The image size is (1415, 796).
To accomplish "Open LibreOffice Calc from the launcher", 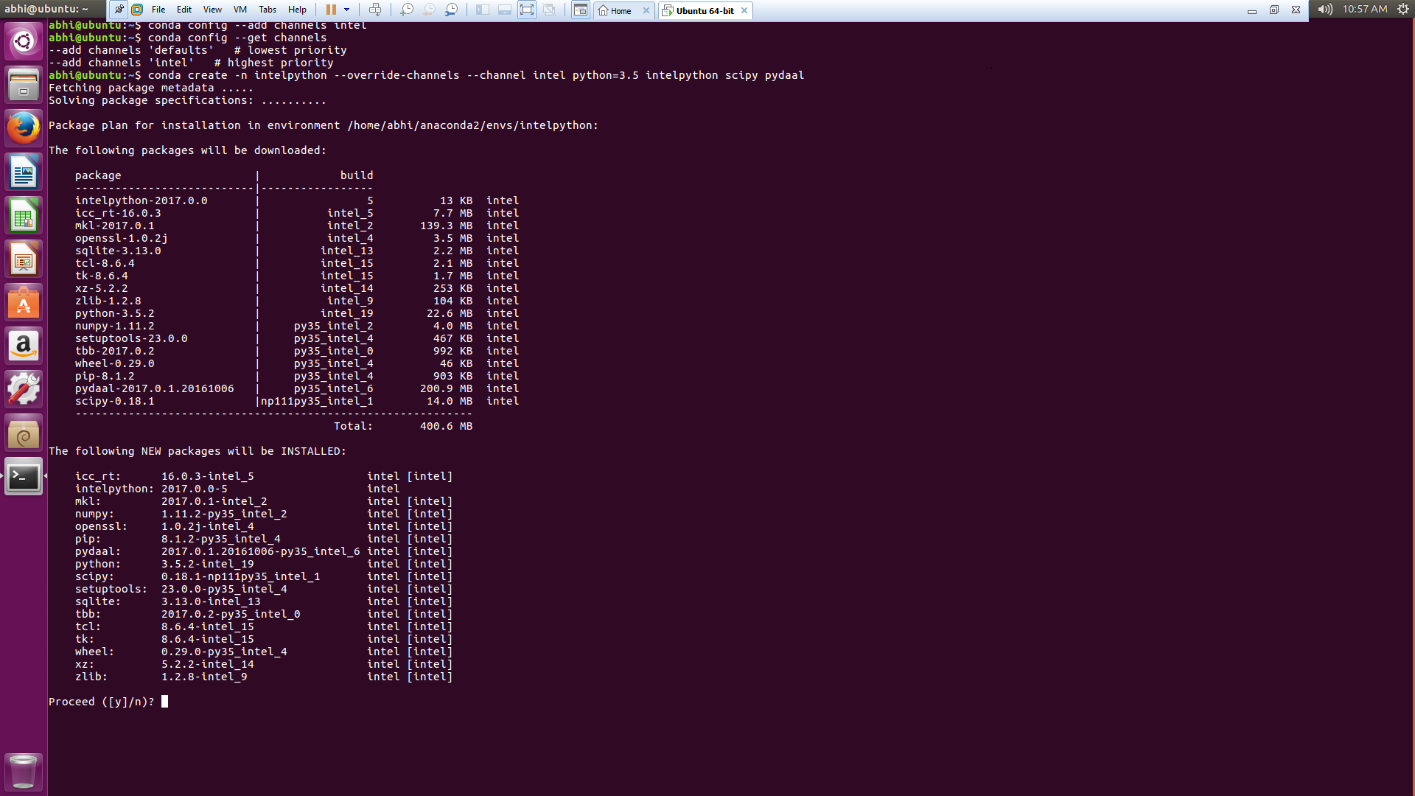I will [24, 216].
